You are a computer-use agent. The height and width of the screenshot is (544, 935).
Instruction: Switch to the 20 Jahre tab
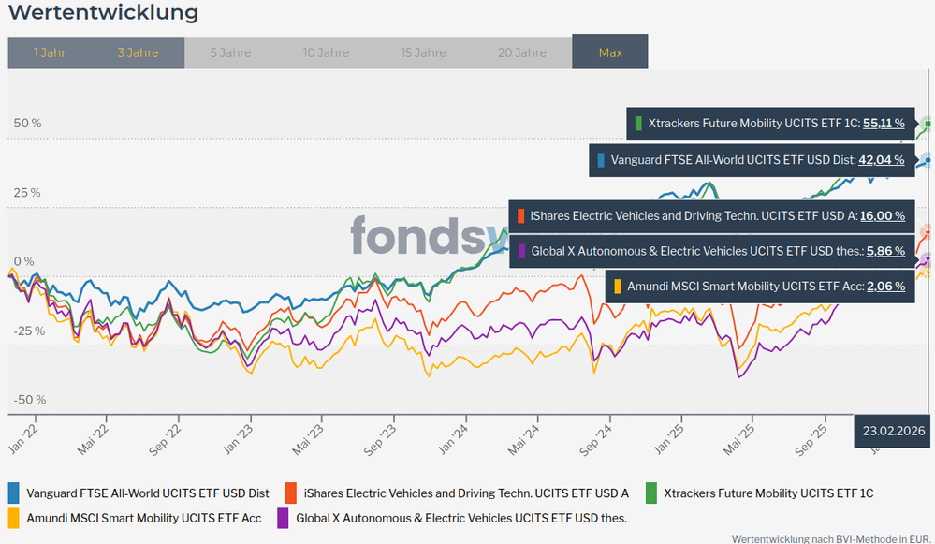521,53
